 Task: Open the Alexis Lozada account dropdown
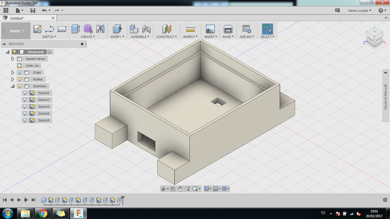pyautogui.click(x=359, y=11)
